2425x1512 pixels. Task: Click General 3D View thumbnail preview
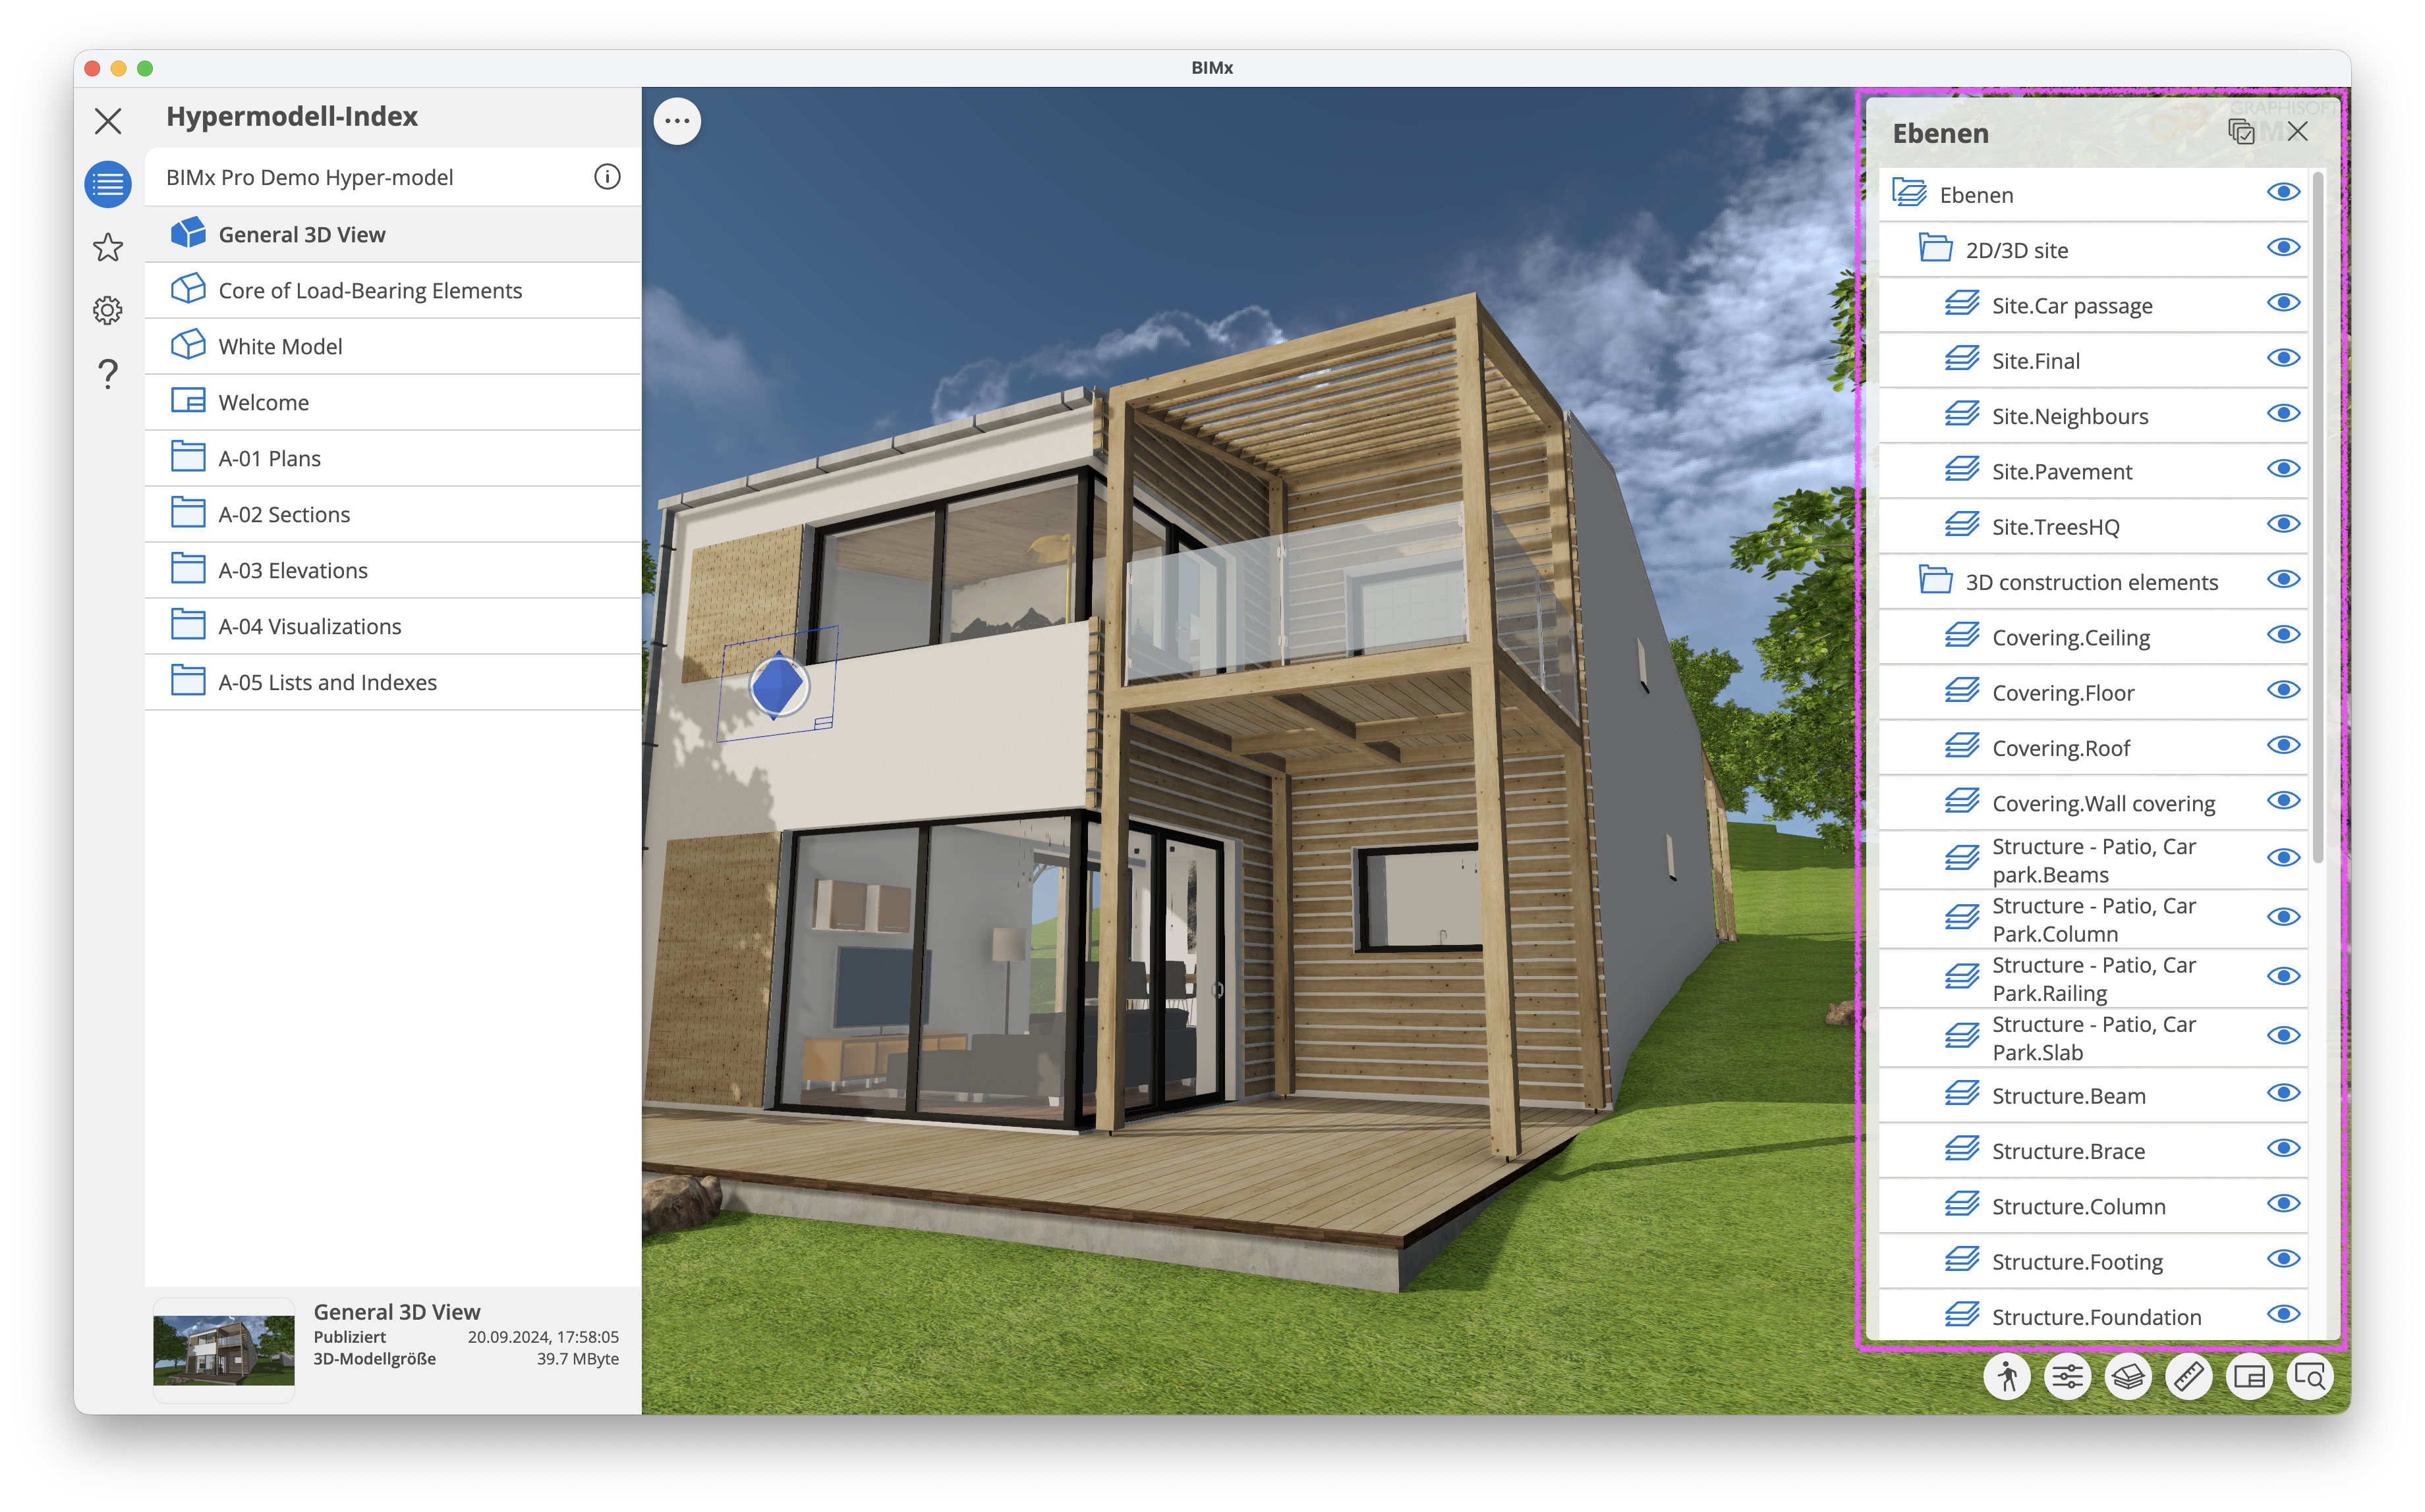[x=223, y=1349]
